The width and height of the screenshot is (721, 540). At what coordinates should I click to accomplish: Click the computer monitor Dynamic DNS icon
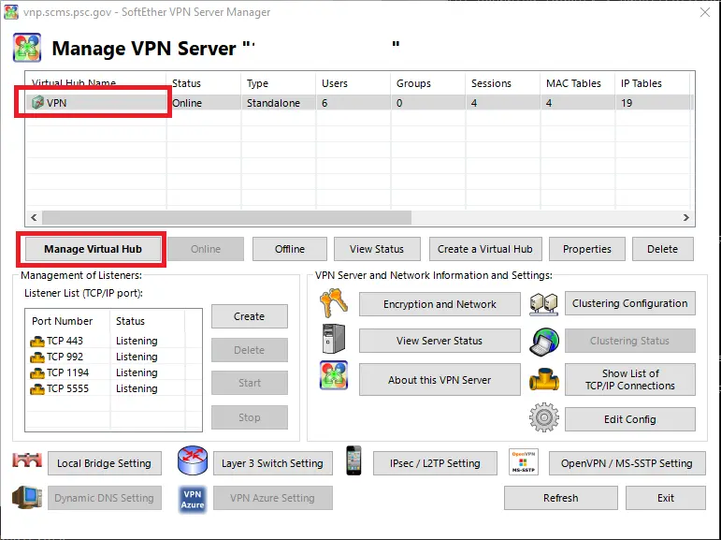[27, 497]
